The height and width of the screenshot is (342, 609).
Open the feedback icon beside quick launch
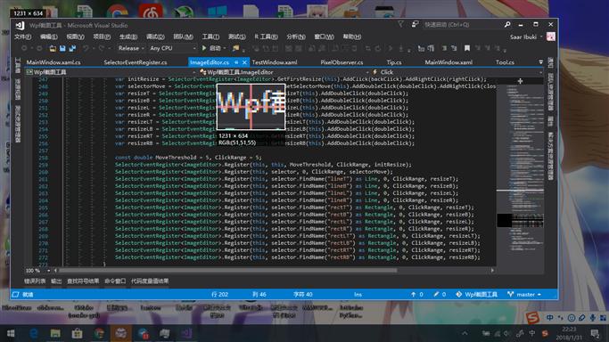pos(415,24)
